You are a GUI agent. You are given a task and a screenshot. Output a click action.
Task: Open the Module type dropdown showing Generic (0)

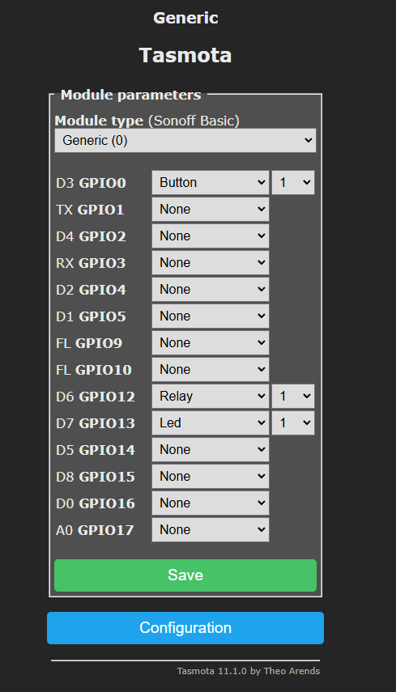(x=185, y=140)
